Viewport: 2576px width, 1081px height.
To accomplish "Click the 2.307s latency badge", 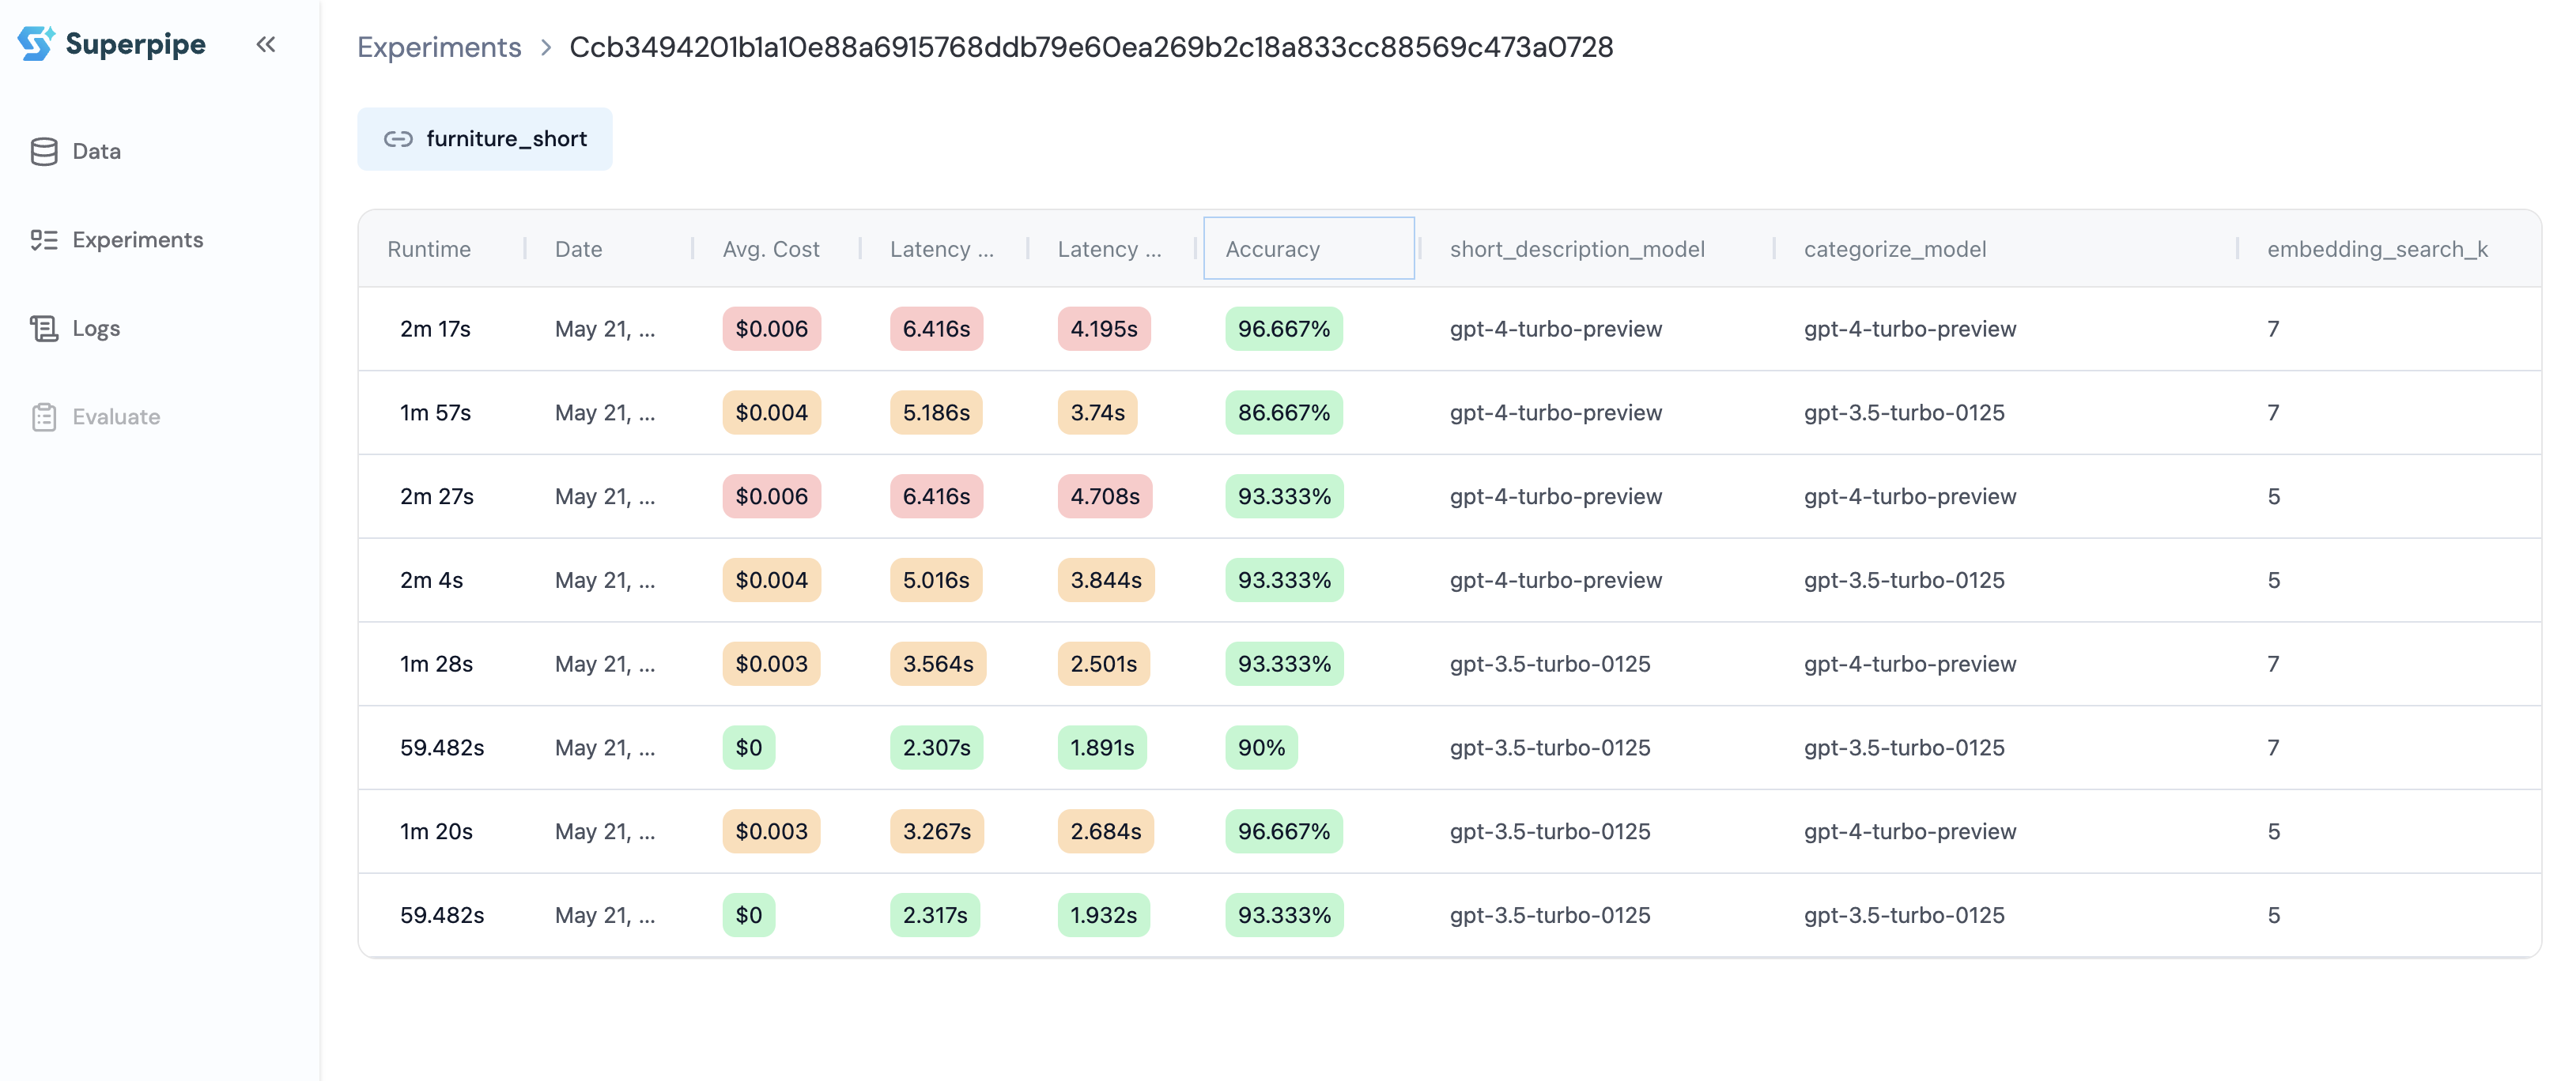I will pyautogui.click(x=936, y=748).
